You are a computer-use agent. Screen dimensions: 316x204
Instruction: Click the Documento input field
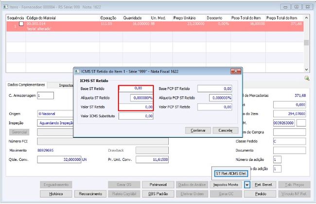click(290, 150)
